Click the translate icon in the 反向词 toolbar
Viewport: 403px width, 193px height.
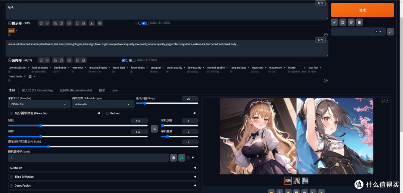click(x=69, y=60)
